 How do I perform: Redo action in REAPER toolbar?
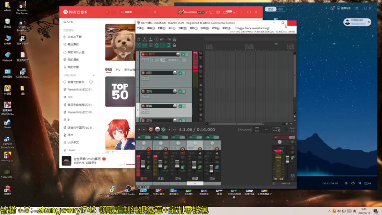coord(169,39)
